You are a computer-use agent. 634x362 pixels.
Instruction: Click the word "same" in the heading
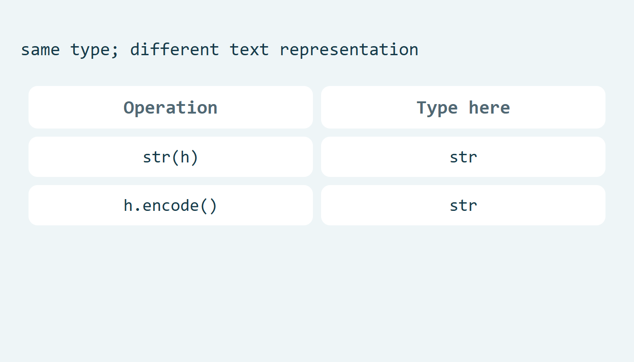40,49
